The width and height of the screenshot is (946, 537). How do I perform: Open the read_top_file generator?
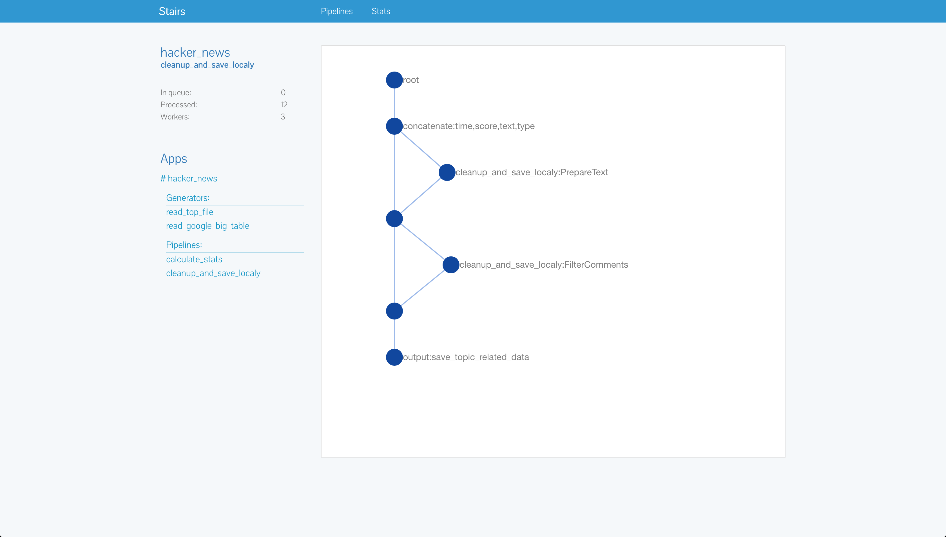(x=189, y=212)
